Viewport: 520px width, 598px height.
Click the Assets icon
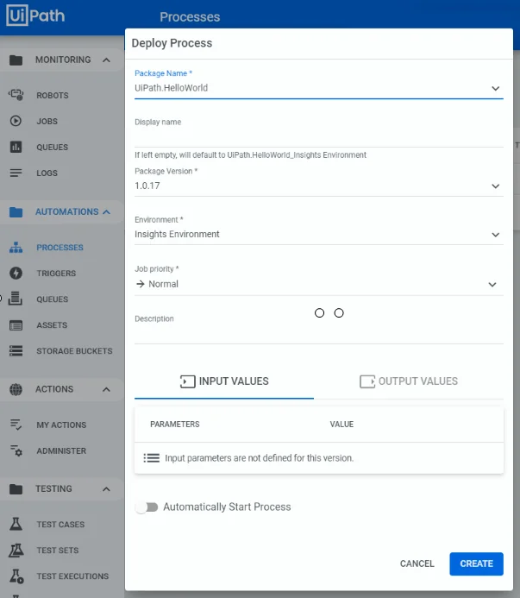(x=16, y=325)
